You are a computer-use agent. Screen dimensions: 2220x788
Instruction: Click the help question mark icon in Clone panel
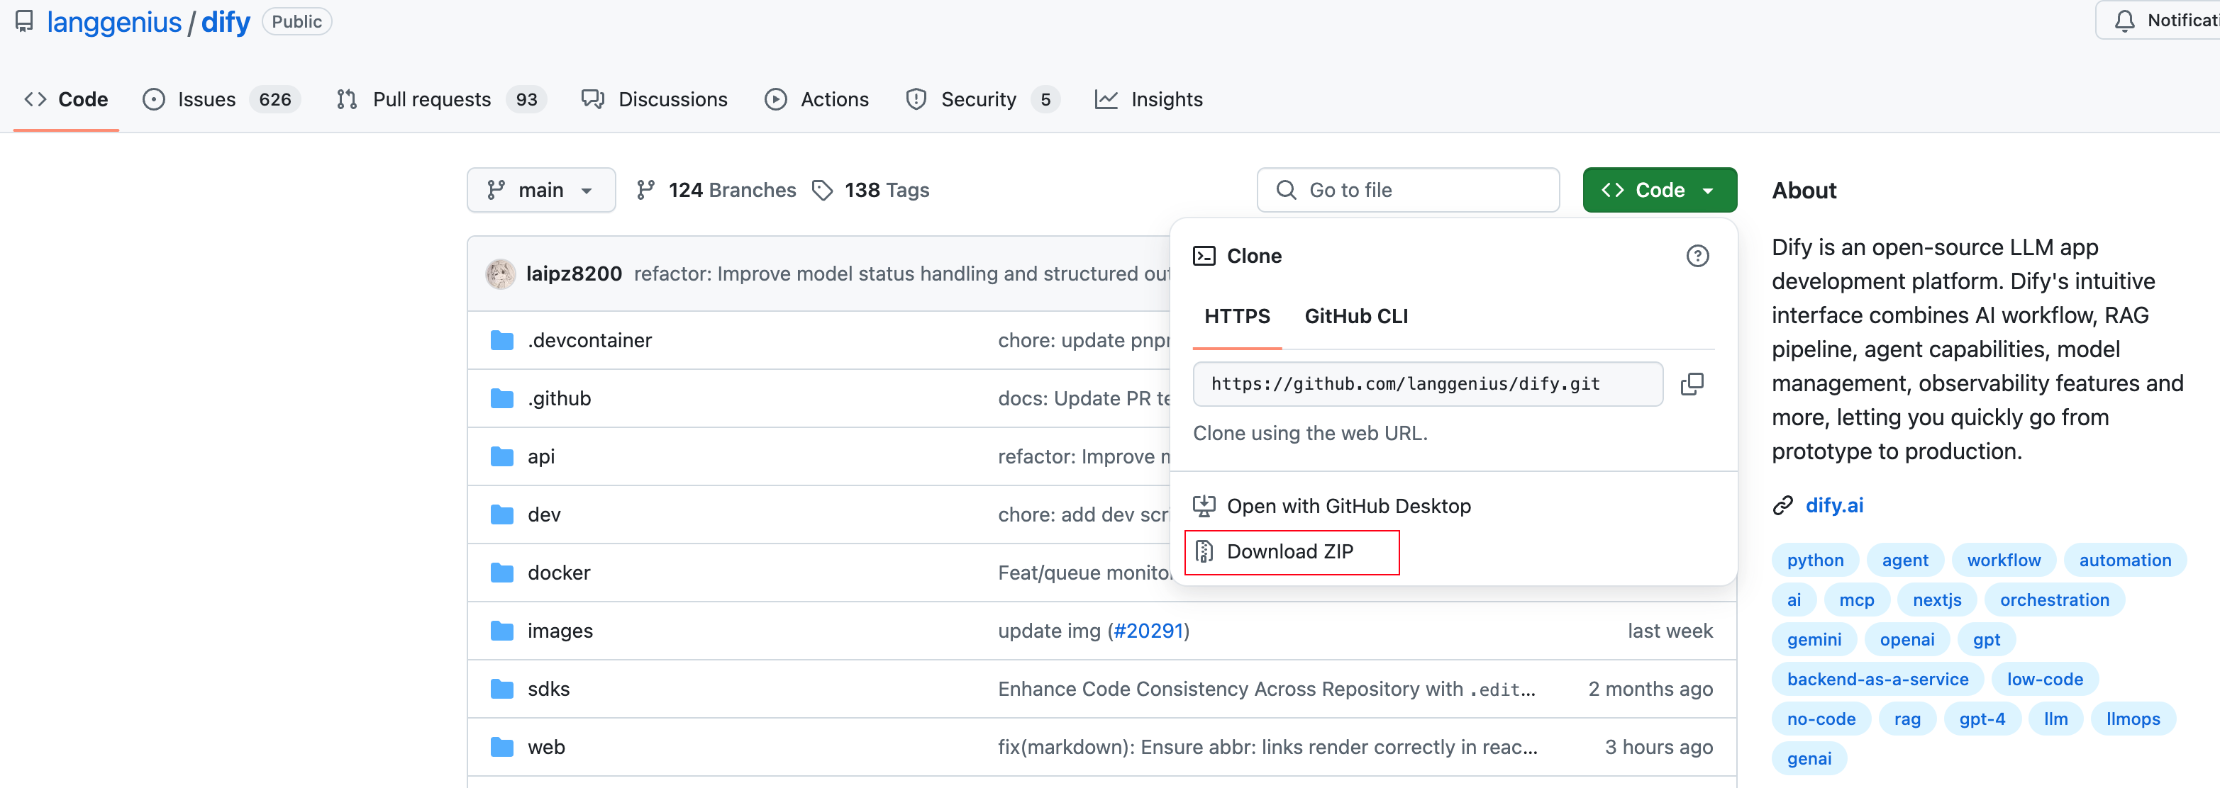tap(1697, 256)
